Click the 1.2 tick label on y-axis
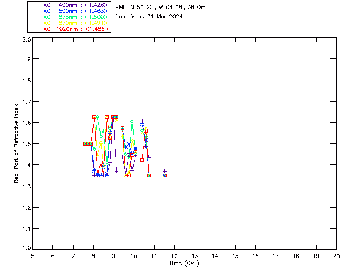Screen dimensions: 346x277 pyautogui.click(x=26, y=207)
